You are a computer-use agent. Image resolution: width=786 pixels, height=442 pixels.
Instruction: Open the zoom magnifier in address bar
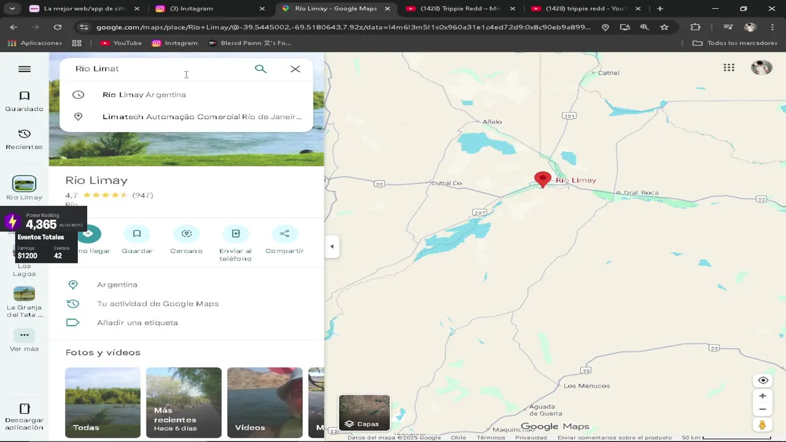pyautogui.click(x=644, y=27)
